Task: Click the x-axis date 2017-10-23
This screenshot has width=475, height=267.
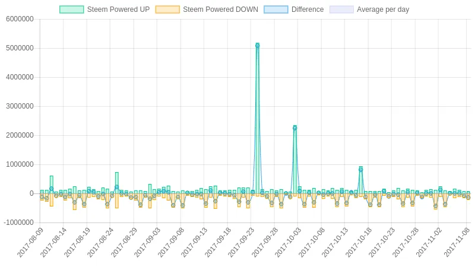Action: [382, 243]
